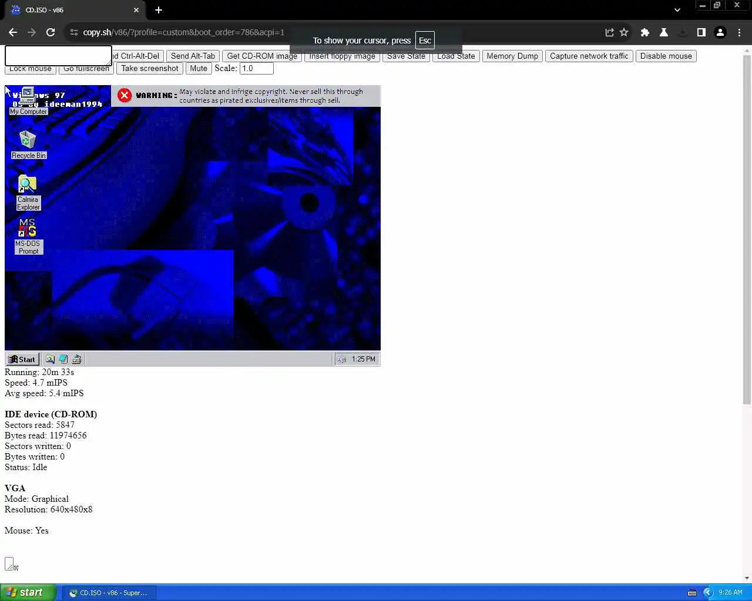Image resolution: width=752 pixels, height=601 pixels.
Task: Open the first quick launch magnifier icon
Action: pyautogui.click(x=51, y=359)
